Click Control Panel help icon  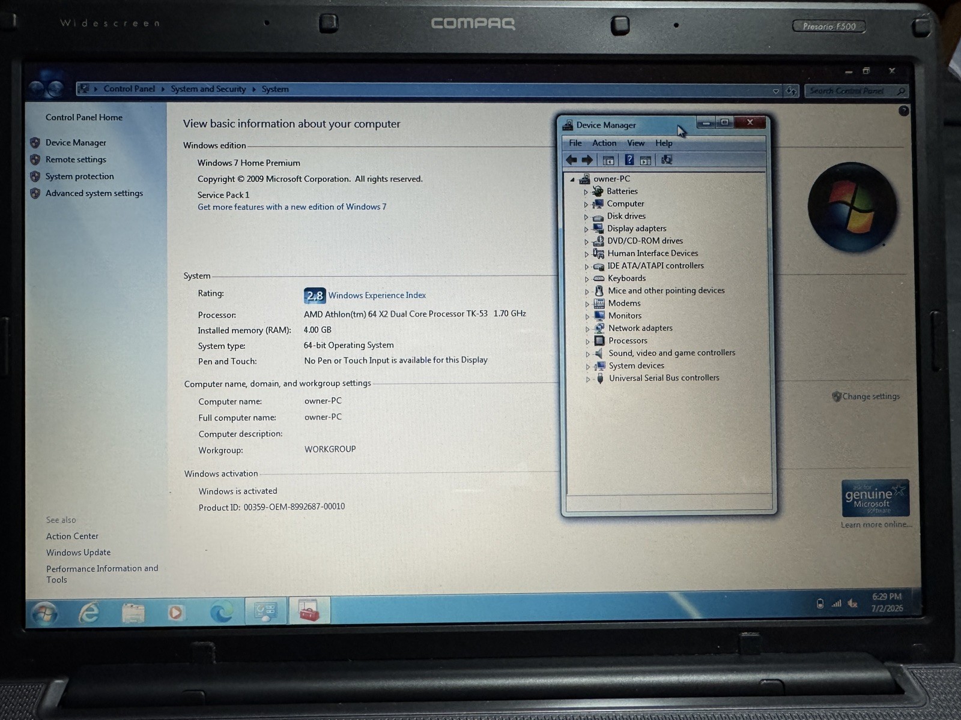[x=903, y=111]
